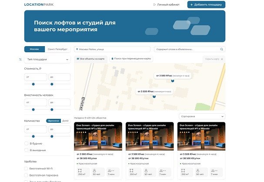The image size is (264, 182).
Task: Click the Добавить площадку button
Action: pos(206,5)
